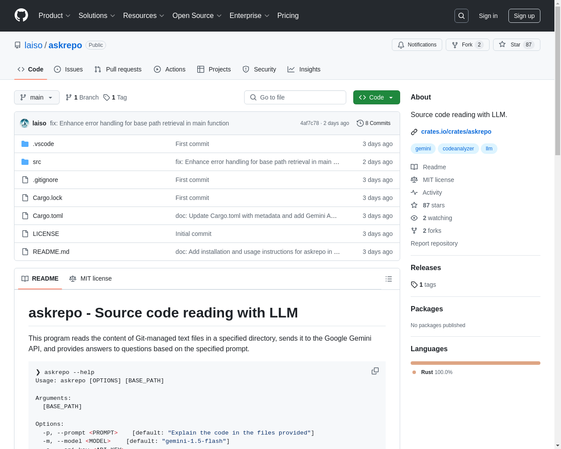Viewport: 561px width, 449px height.
Task: Open the laiso owner link
Action: (x=33, y=45)
